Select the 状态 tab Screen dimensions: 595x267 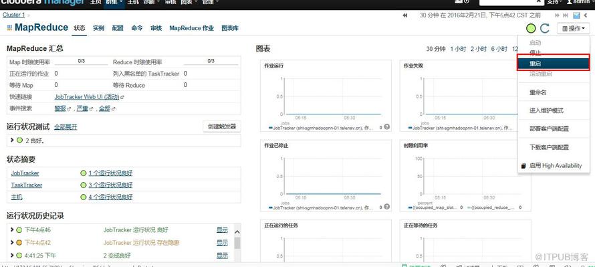(80, 28)
